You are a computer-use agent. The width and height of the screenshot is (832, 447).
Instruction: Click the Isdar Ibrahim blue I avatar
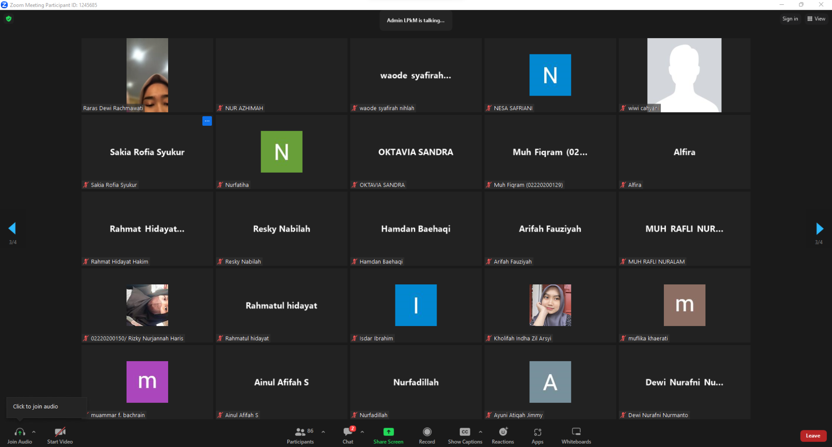click(416, 305)
